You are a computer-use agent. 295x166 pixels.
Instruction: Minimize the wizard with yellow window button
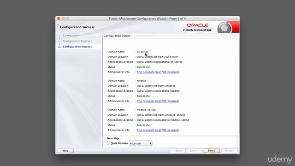(63, 18)
